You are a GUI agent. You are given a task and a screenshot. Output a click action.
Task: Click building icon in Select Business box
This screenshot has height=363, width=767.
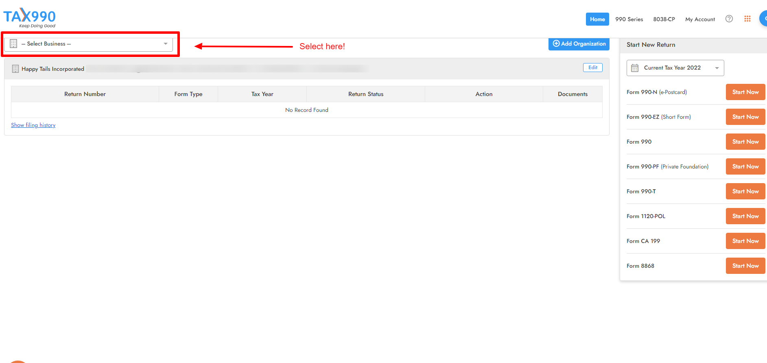13,44
